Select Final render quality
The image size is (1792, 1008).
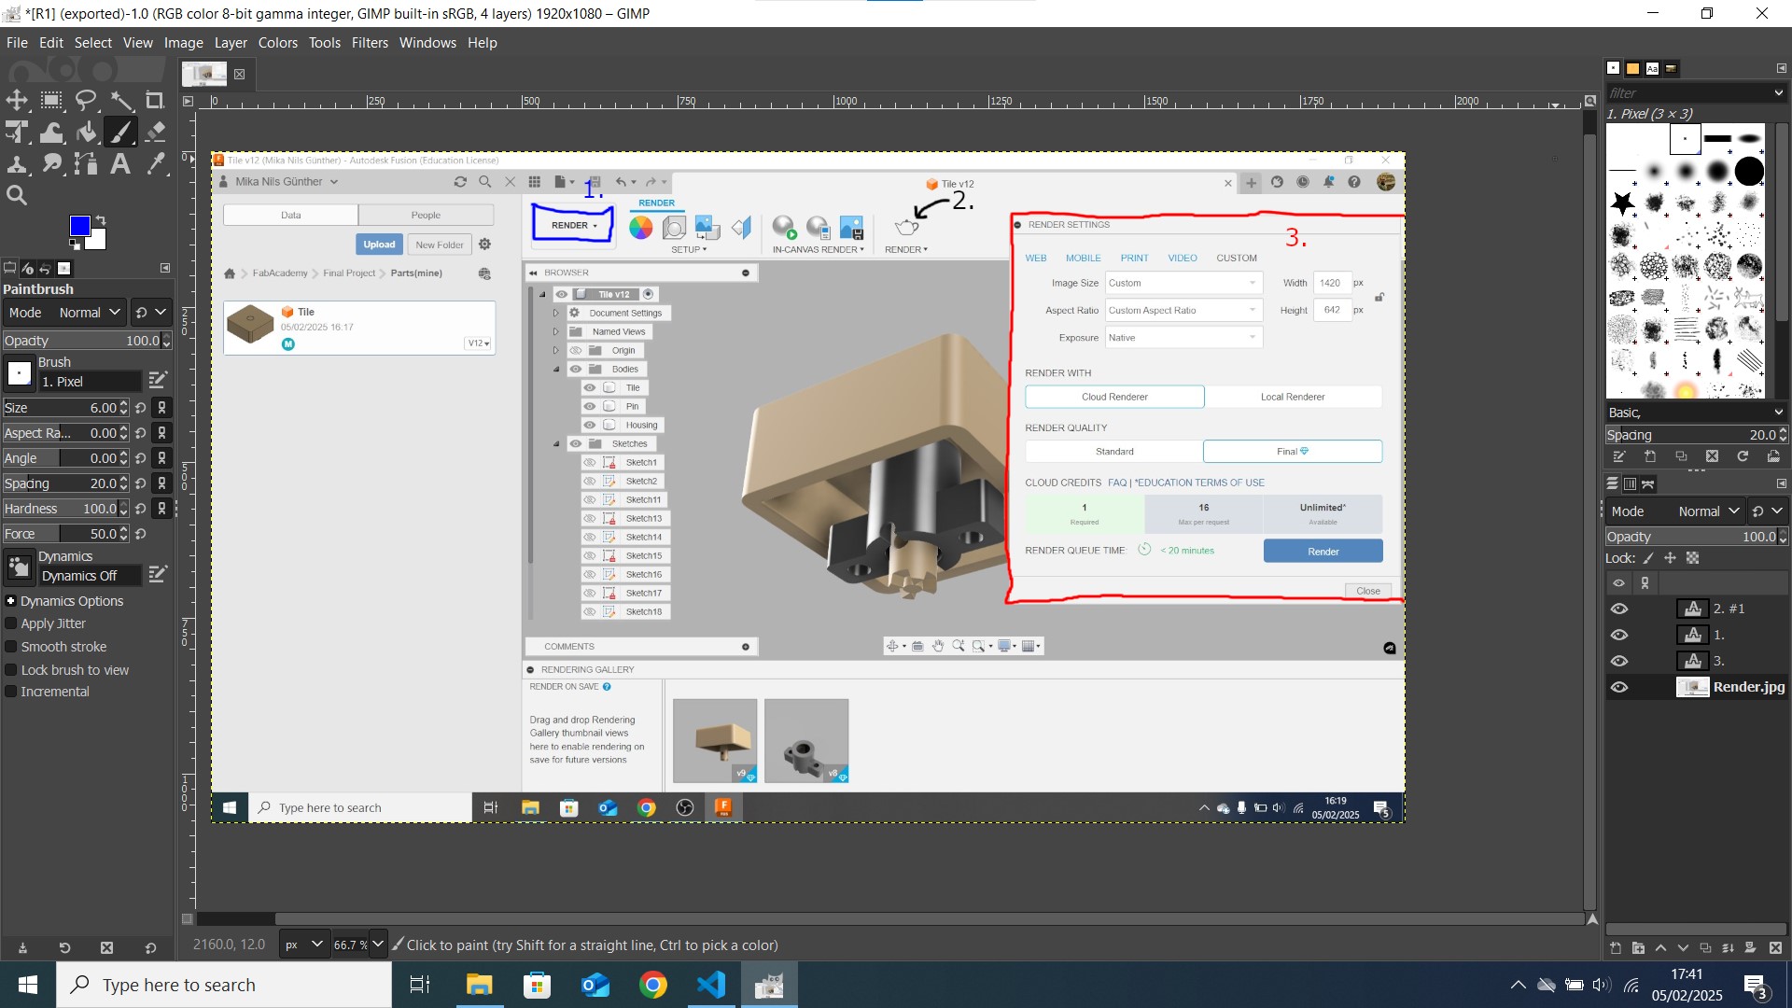coord(1293,449)
